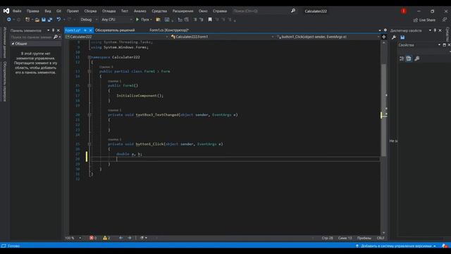451x254 pixels.
Task: Click Добавить в систему управления версиями
Action: pos(396,246)
